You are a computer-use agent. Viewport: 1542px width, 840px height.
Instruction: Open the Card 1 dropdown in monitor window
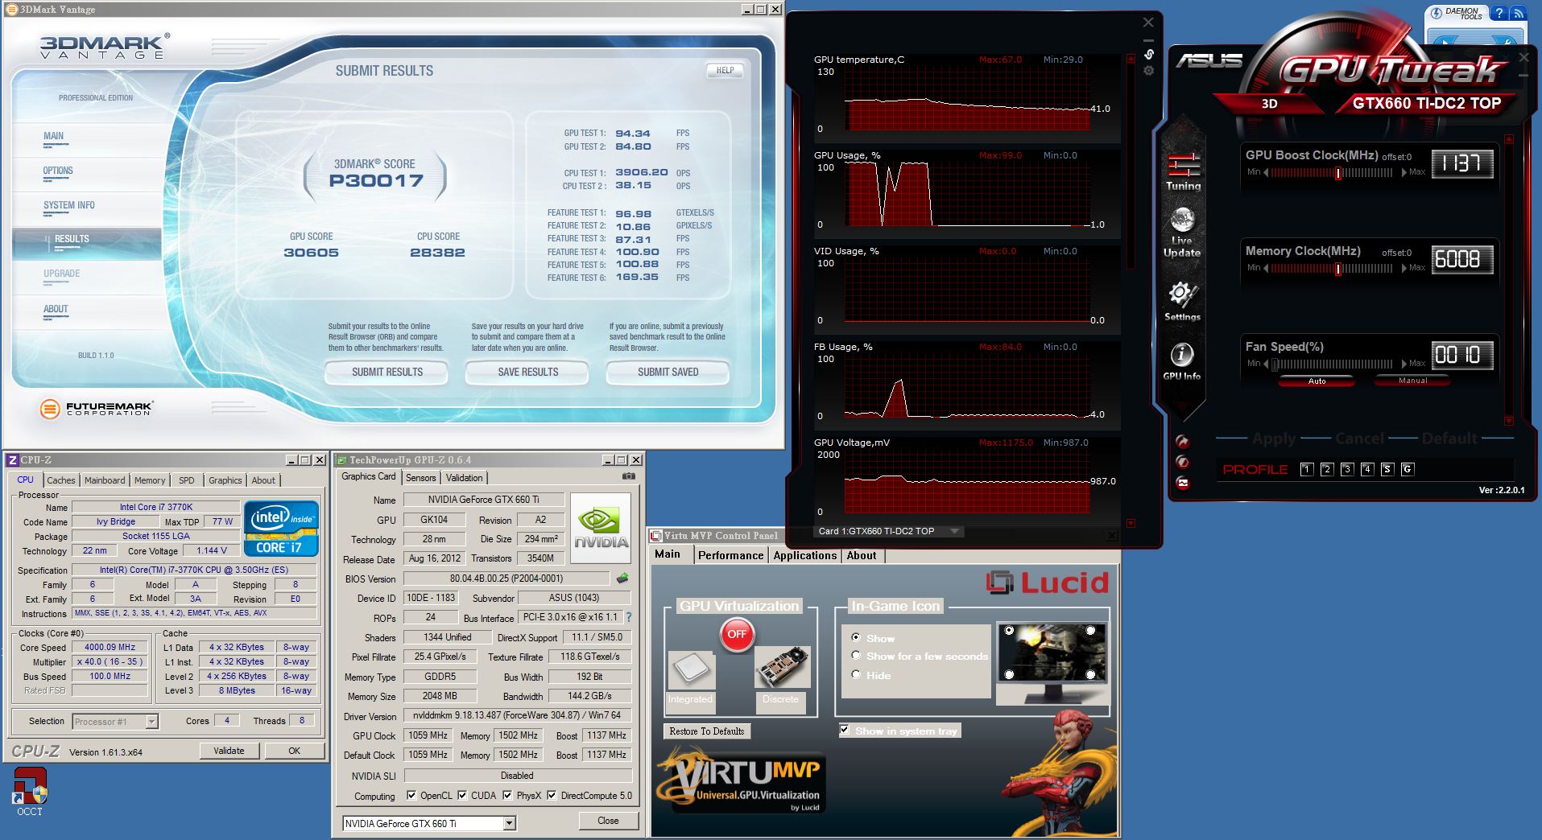pyautogui.click(x=955, y=531)
